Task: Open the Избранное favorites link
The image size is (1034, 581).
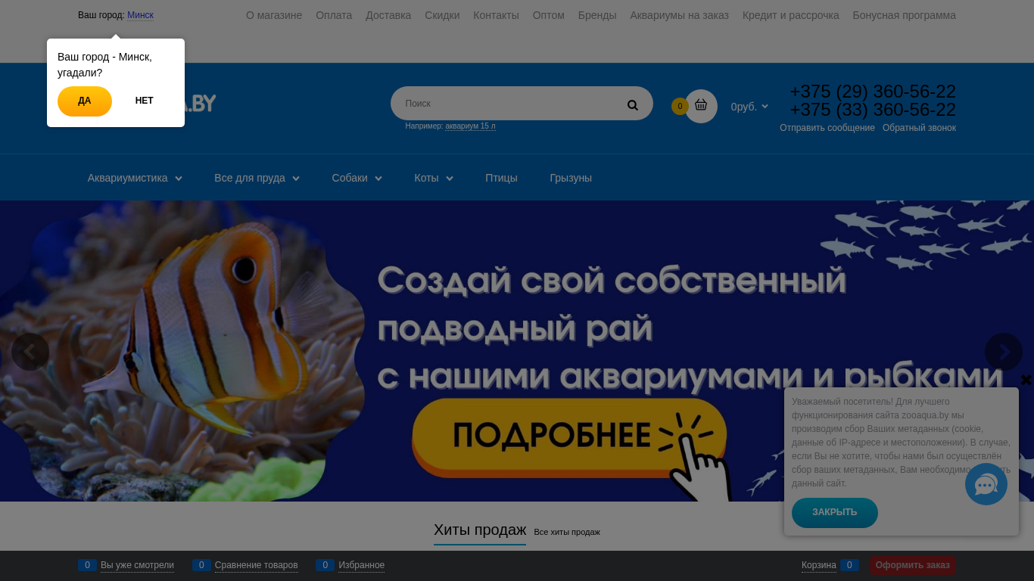Action: (x=361, y=565)
